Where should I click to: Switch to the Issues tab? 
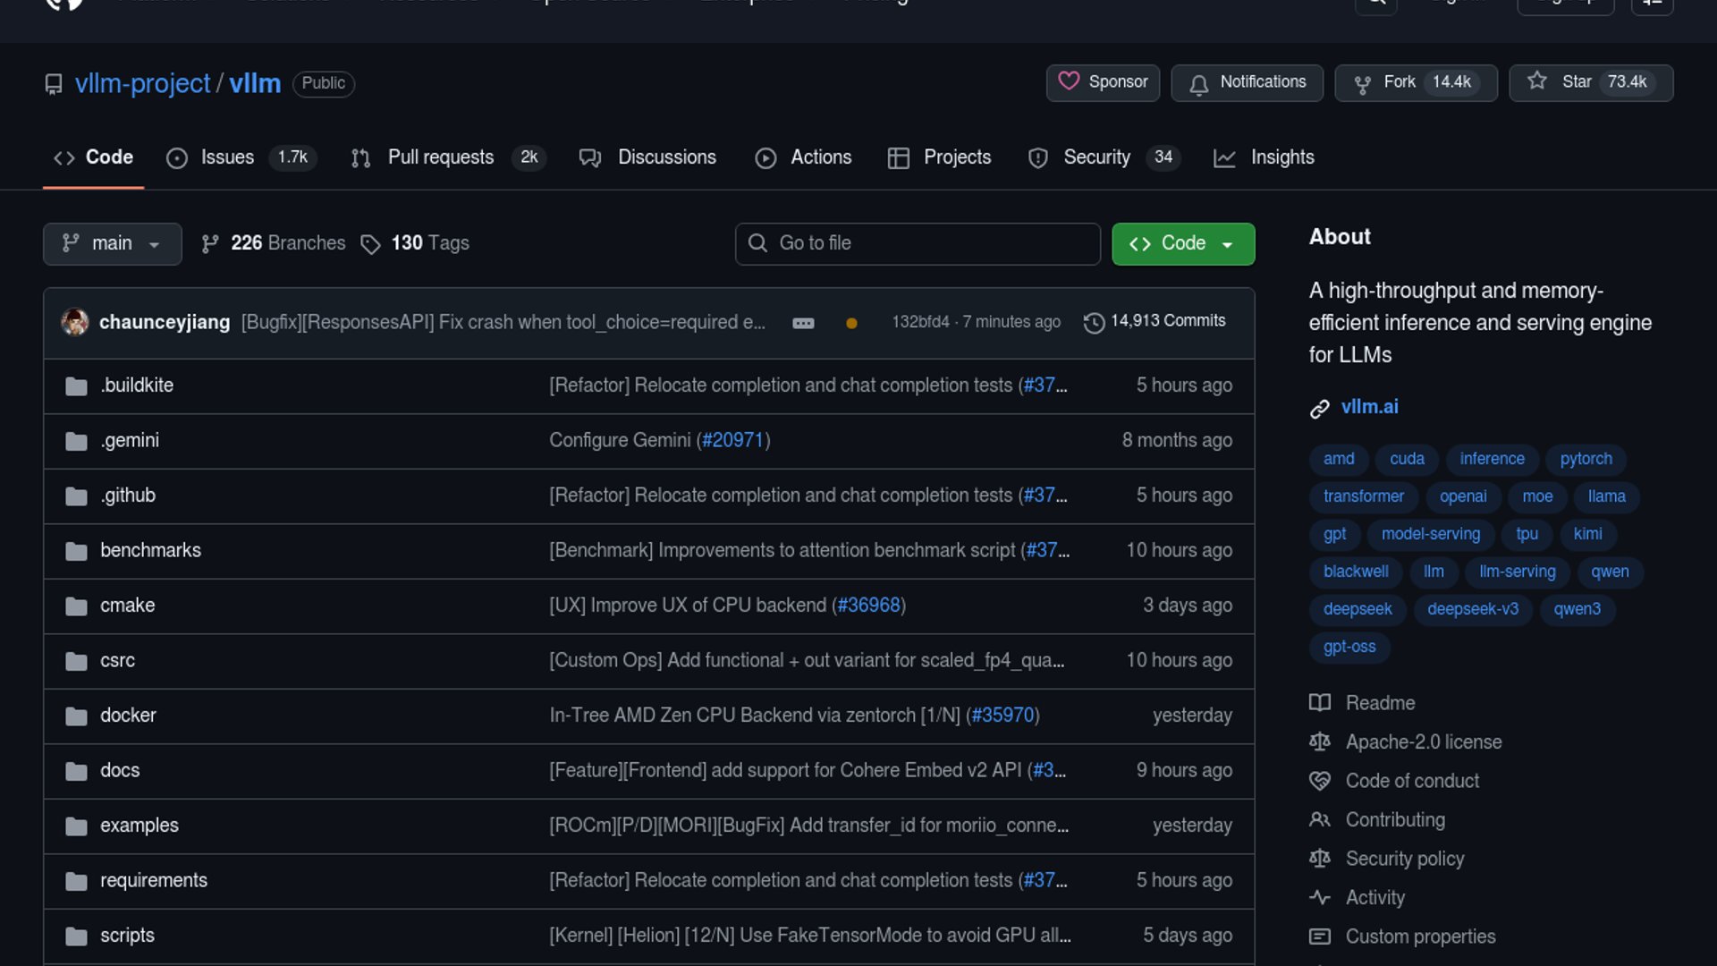(227, 157)
